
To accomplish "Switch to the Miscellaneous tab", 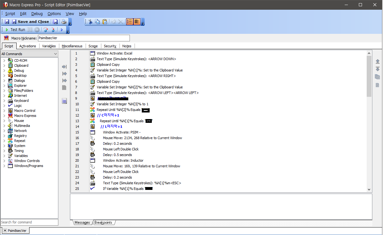I will 72,46.
